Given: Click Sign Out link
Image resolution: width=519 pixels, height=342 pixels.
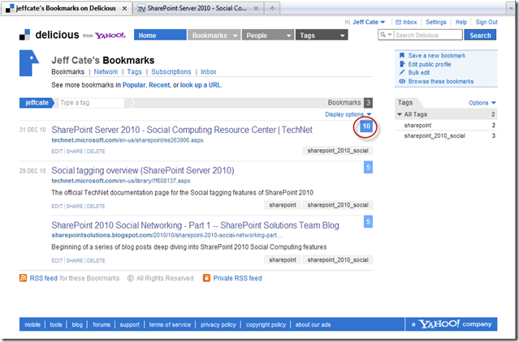Looking at the screenshot, I should tap(487, 22).
